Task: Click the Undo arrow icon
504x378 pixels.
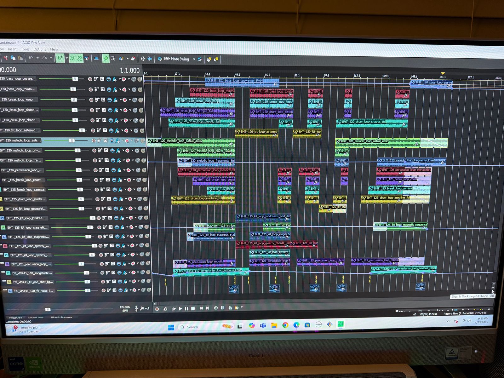Action: pyautogui.click(x=31, y=58)
